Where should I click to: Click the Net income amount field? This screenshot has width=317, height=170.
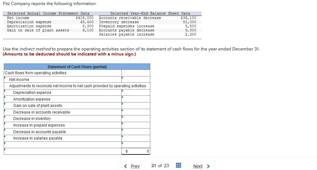click(136, 79)
